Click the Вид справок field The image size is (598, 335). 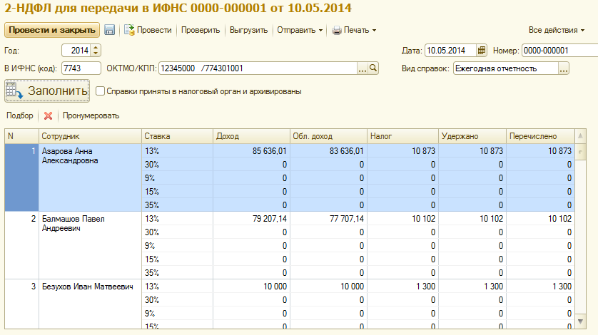pos(506,68)
